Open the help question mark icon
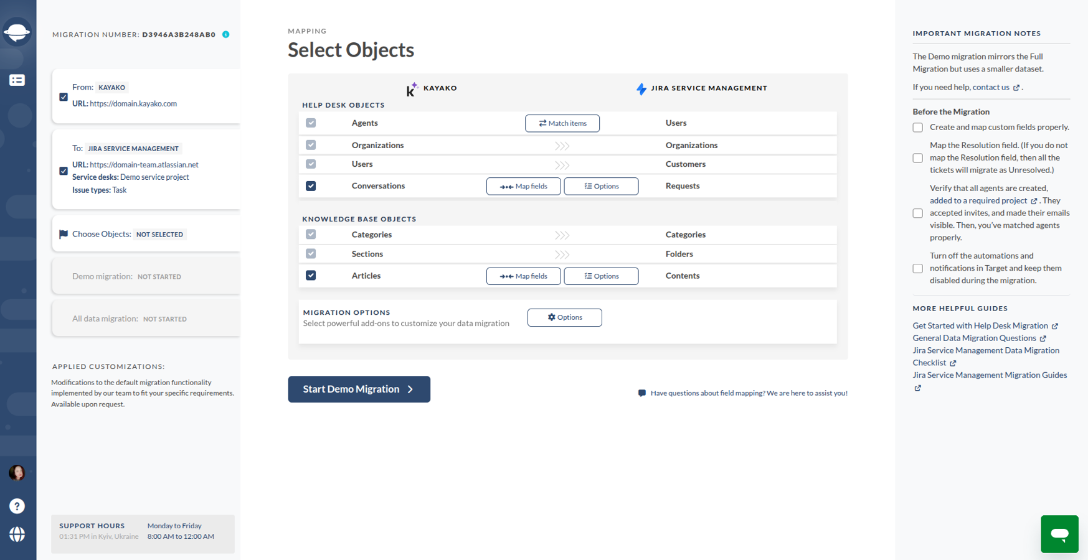Viewport: 1088px width, 560px height. coord(17,506)
